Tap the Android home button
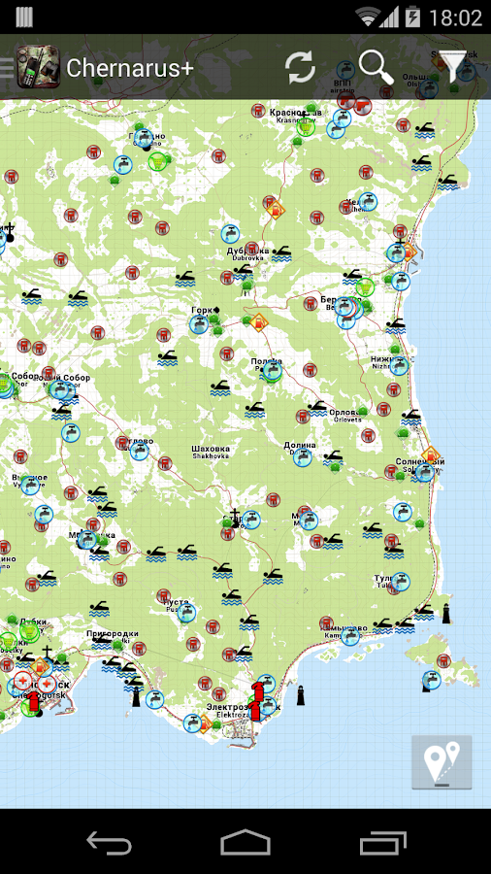The width and height of the screenshot is (491, 874). [245, 842]
